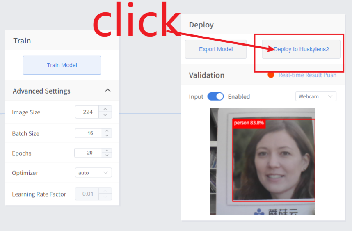Open the Optimizer dropdown
Viewport: 352px width, 231px height.
point(94,173)
